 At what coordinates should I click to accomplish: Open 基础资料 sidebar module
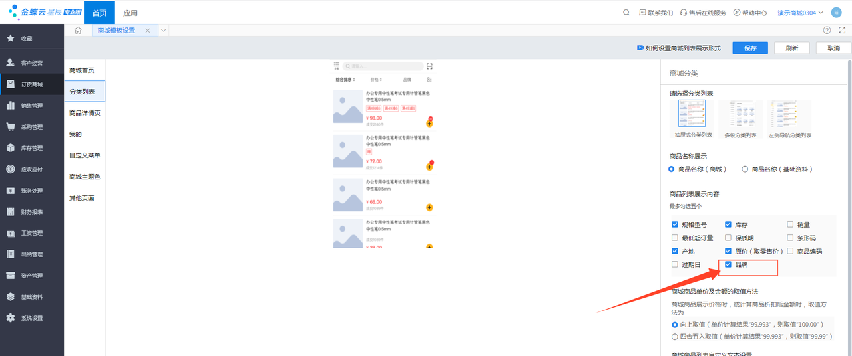pyautogui.click(x=32, y=297)
